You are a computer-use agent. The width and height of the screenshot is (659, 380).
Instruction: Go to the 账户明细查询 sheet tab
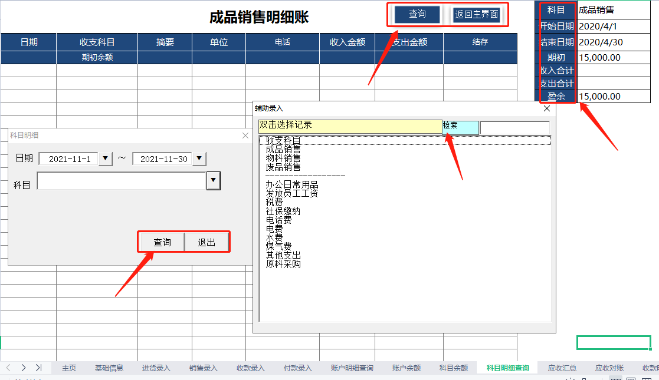point(352,368)
